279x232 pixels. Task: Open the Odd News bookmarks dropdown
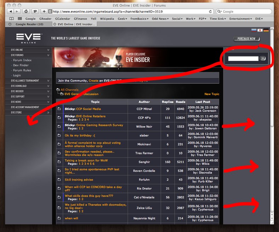[x=160, y=19]
